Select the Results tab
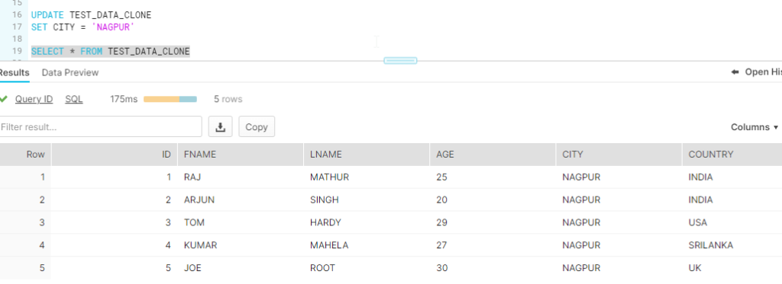 point(14,72)
